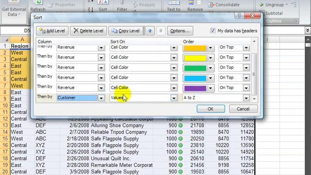The width and height of the screenshot is (311, 175).
Task: Click Reapply in the ribbon
Action: (x=144, y=5)
